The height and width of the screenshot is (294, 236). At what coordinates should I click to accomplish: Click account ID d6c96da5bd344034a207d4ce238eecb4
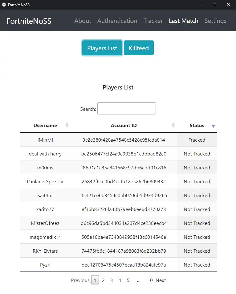124,223
